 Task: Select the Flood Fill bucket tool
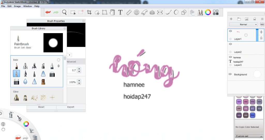click(112, 12)
